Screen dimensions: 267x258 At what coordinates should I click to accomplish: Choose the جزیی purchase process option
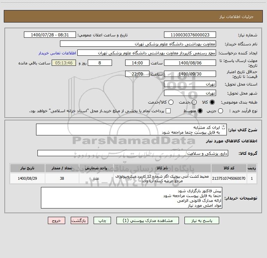[x=220, y=111]
